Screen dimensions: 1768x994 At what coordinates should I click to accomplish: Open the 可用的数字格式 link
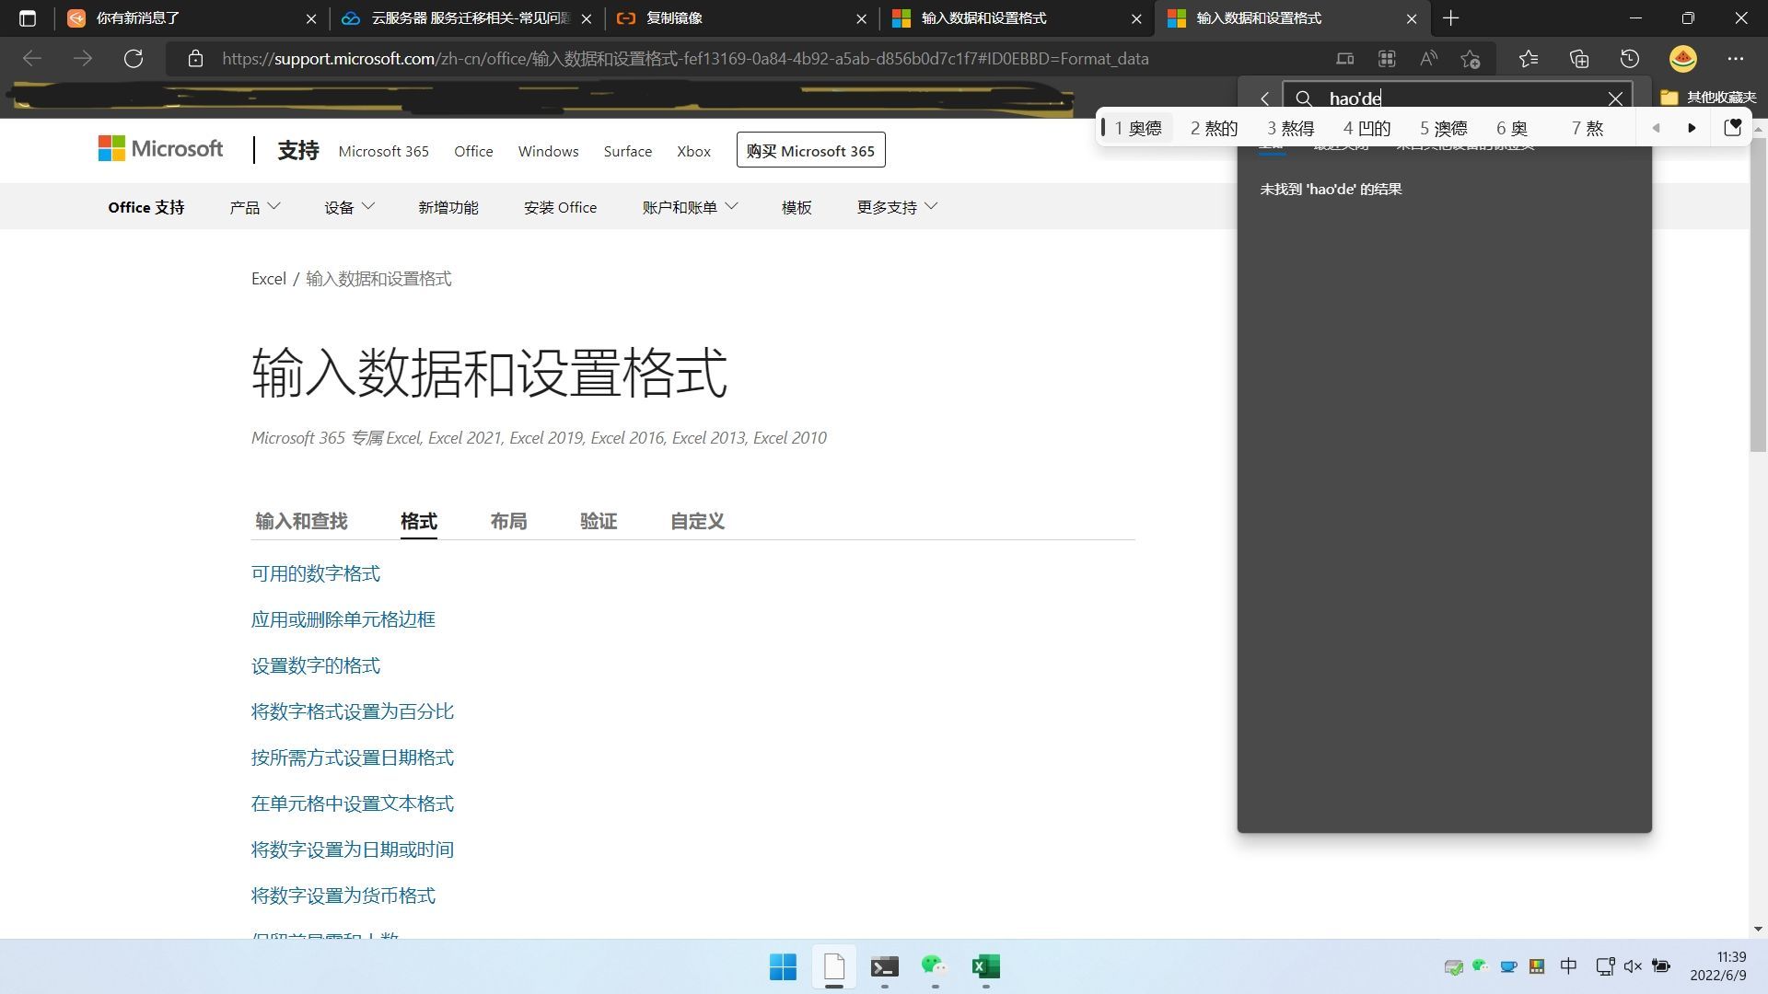click(x=316, y=573)
